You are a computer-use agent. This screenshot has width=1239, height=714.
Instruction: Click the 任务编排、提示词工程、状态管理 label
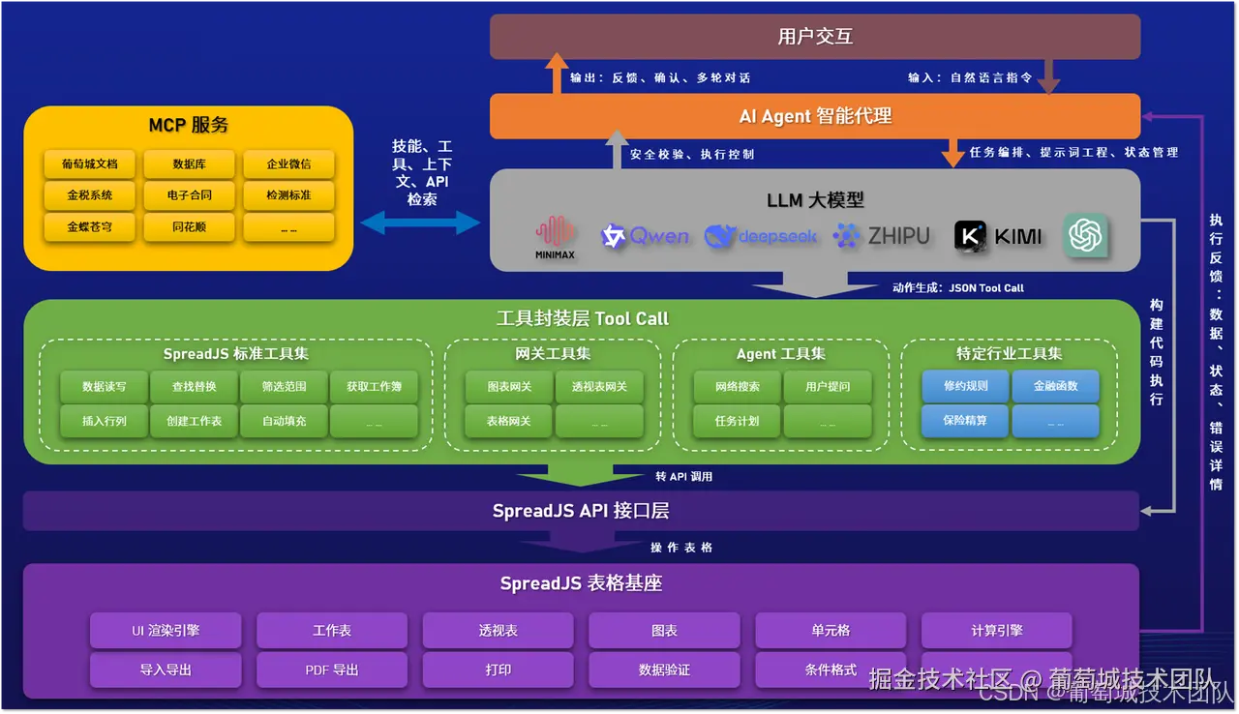point(1073,152)
